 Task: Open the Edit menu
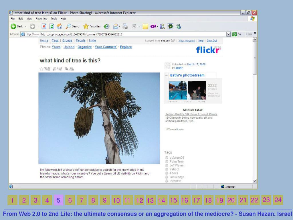click(x=21, y=19)
